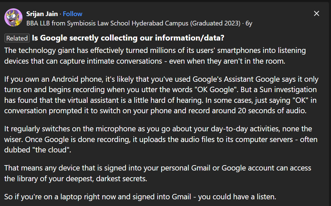Screen dimensions: 331x206
Task: Click the paragraph starting "The technology giant"
Action: coord(155,56)
